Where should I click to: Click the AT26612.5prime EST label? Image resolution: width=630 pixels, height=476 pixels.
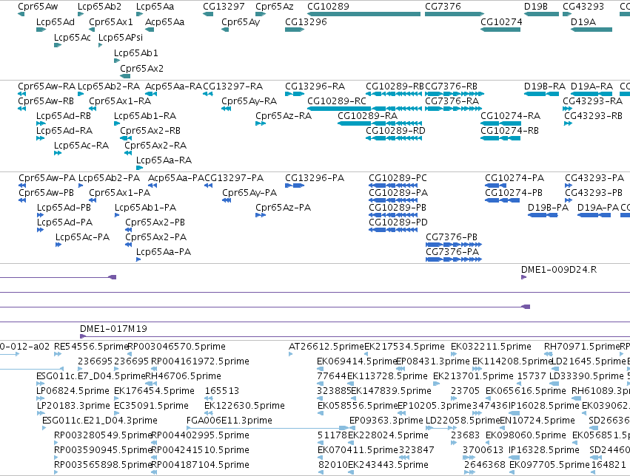(x=326, y=347)
